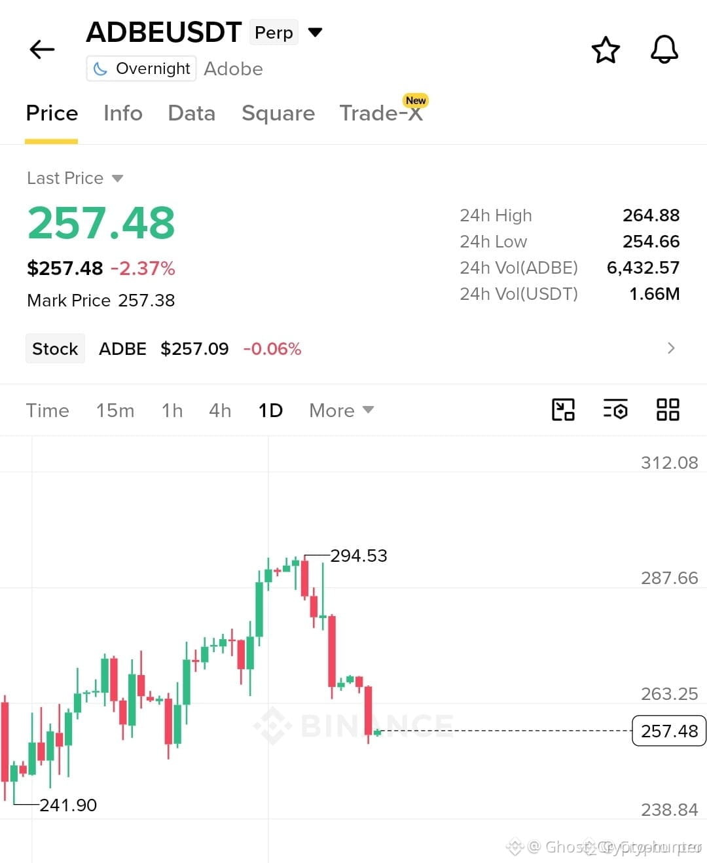
Task: Open the Stock ADBE details chevron
Action: [670, 348]
